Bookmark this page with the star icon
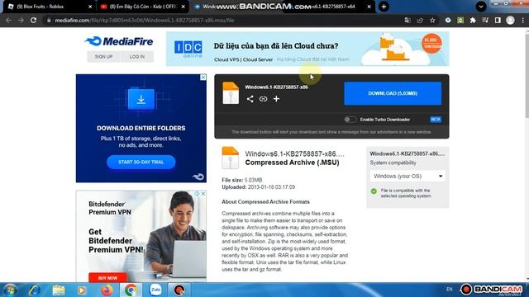Image resolution: width=529 pixels, height=297 pixels. pyautogui.click(x=432, y=20)
